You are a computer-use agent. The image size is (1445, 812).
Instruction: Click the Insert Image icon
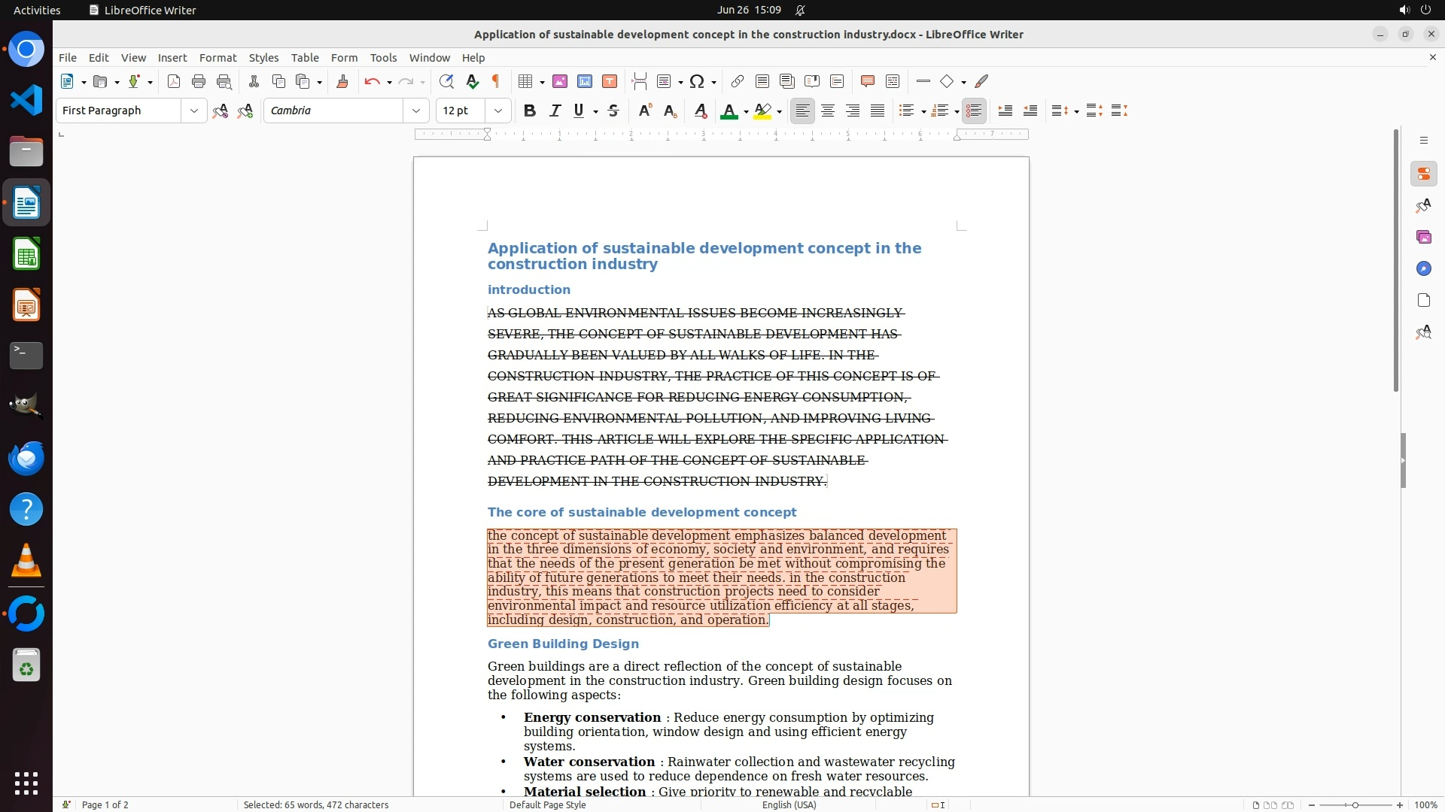tap(560, 82)
